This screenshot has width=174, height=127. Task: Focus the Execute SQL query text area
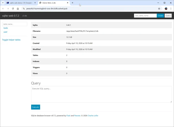tap(101, 94)
